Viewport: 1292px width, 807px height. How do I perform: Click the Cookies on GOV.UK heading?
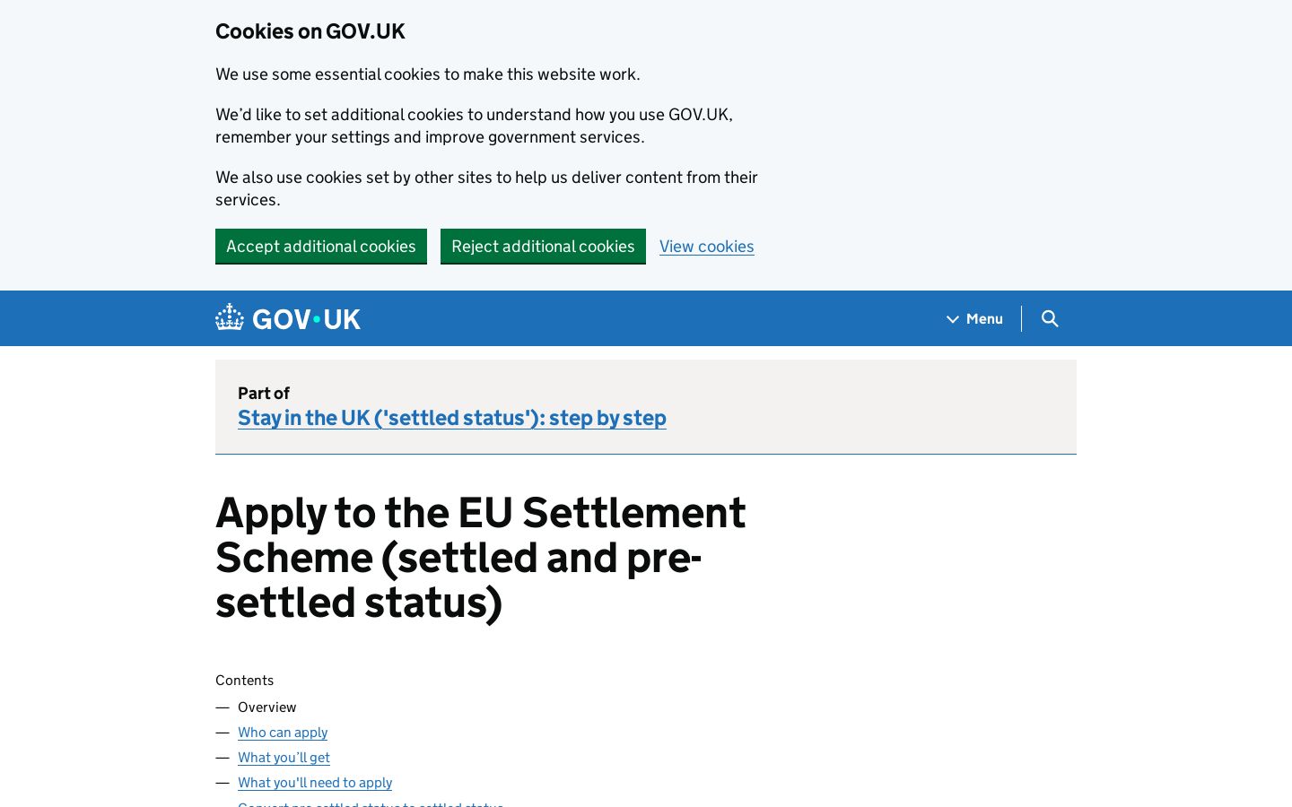(x=310, y=31)
